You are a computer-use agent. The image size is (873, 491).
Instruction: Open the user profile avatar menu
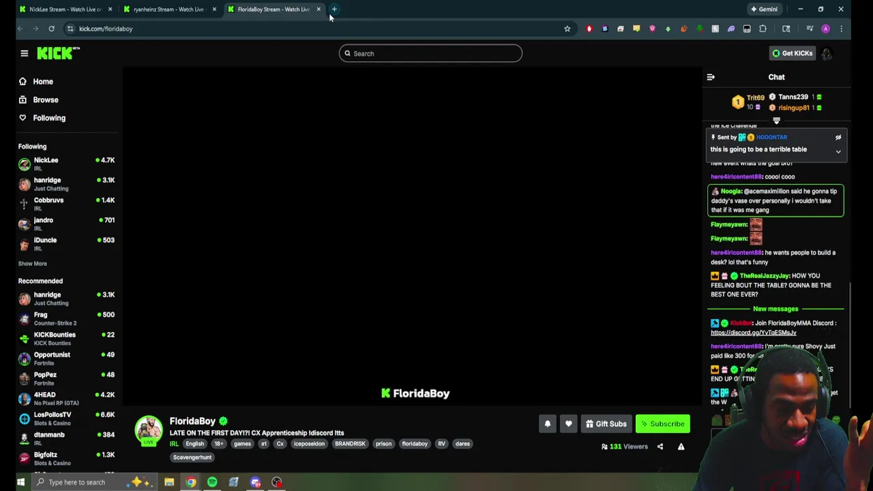tap(827, 53)
